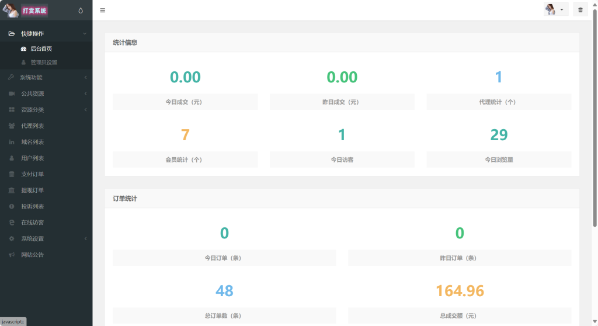Screen dimensions: 598x326
Task: Click the 投诉列表 exclamation icon
Action: coord(12,207)
